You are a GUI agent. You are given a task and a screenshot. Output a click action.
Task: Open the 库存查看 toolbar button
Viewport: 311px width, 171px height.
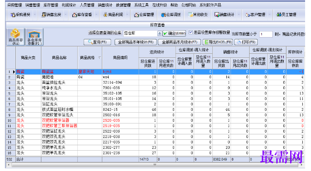pos(82,14)
